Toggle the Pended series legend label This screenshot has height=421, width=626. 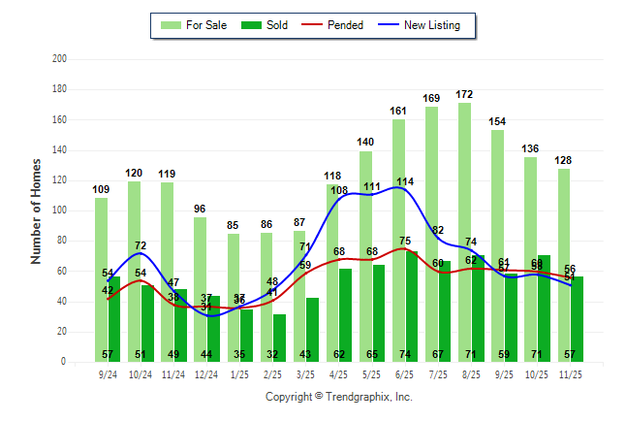346,25
